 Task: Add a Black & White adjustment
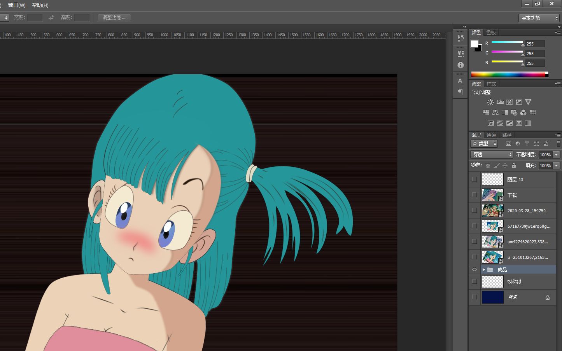click(x=505, y=113)
